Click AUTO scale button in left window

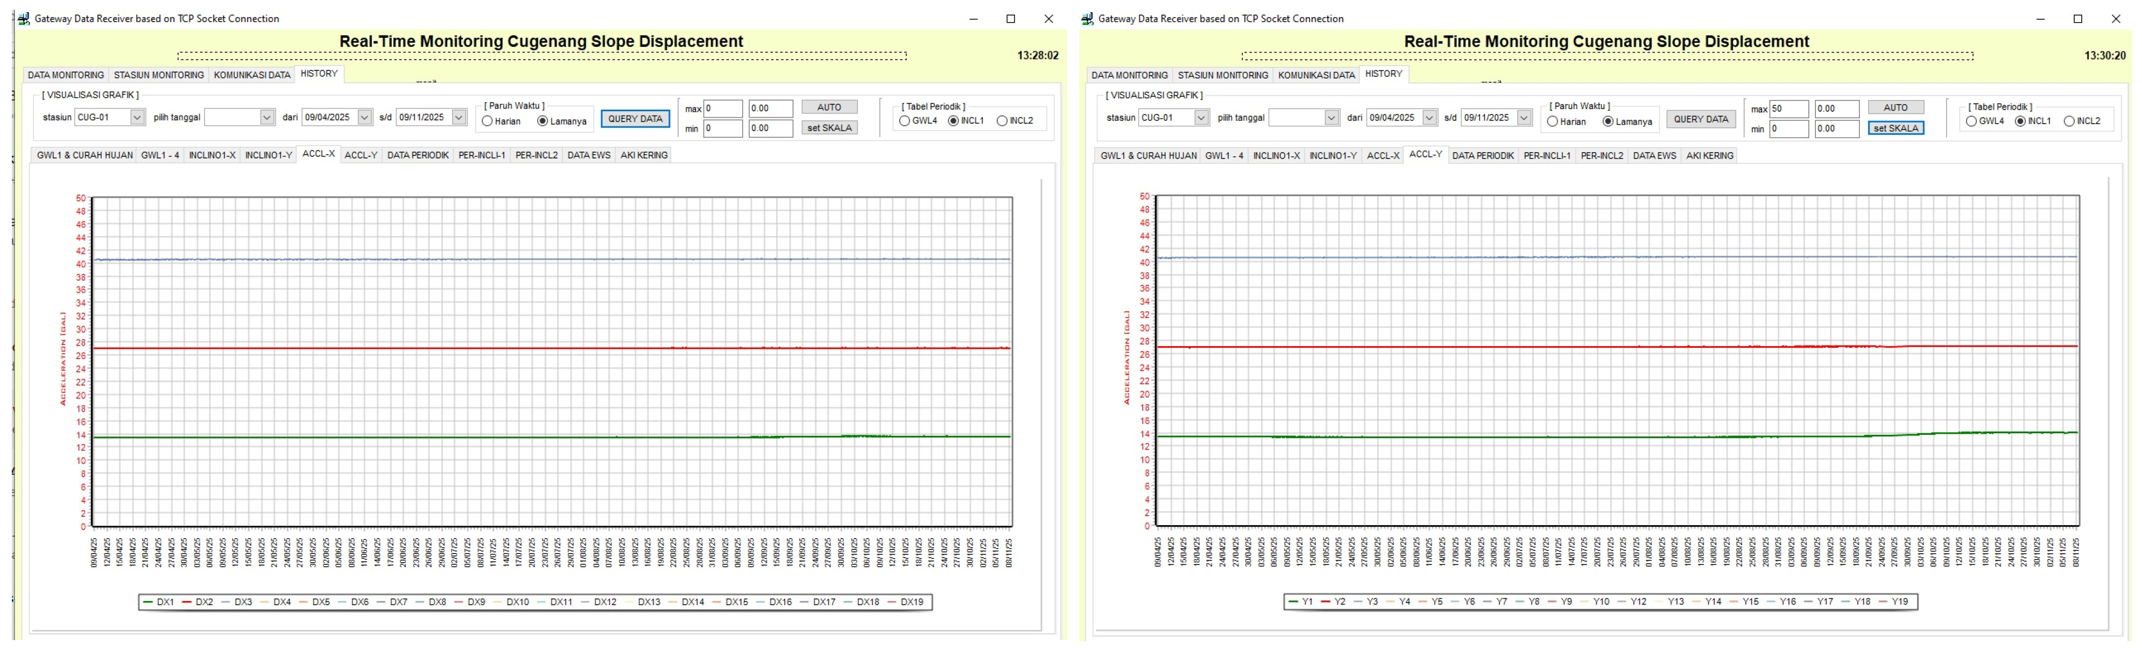(x=829, y=107)
